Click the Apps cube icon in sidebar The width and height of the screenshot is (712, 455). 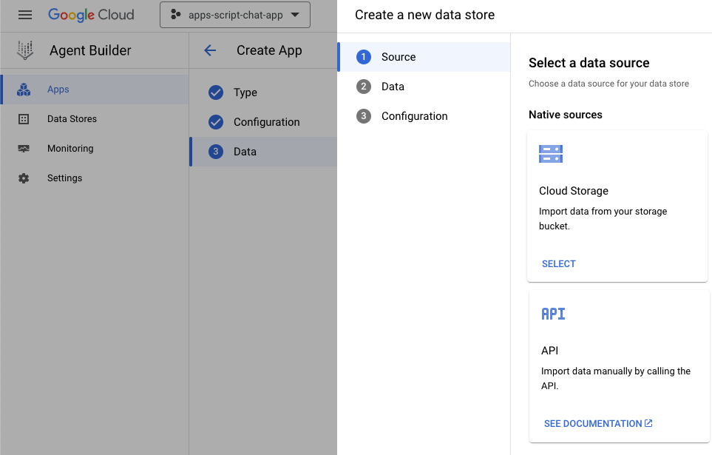click(x=24, y=90)
